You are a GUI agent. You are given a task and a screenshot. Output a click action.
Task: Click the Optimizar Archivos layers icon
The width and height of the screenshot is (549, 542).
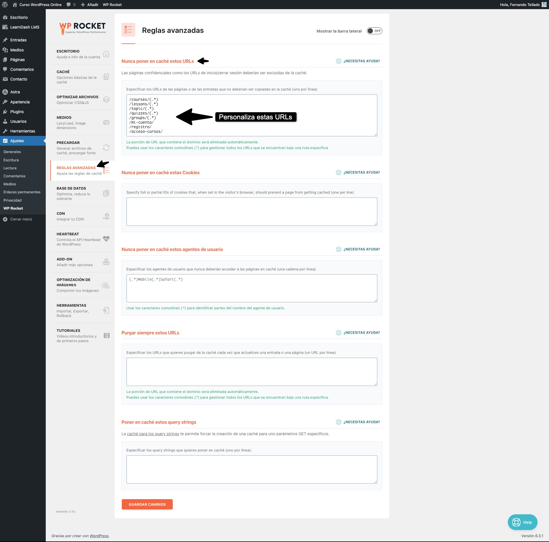(x=106, y=99)
